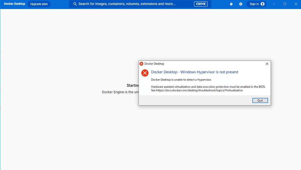Click the user avatar icon beside Sign in

[263, 4]
